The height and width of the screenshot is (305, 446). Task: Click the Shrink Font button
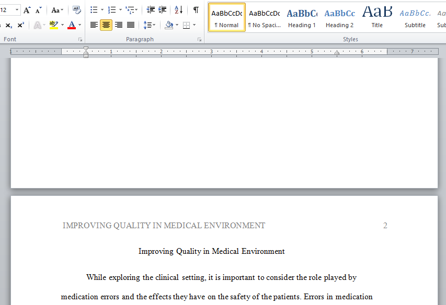(38, 10)
